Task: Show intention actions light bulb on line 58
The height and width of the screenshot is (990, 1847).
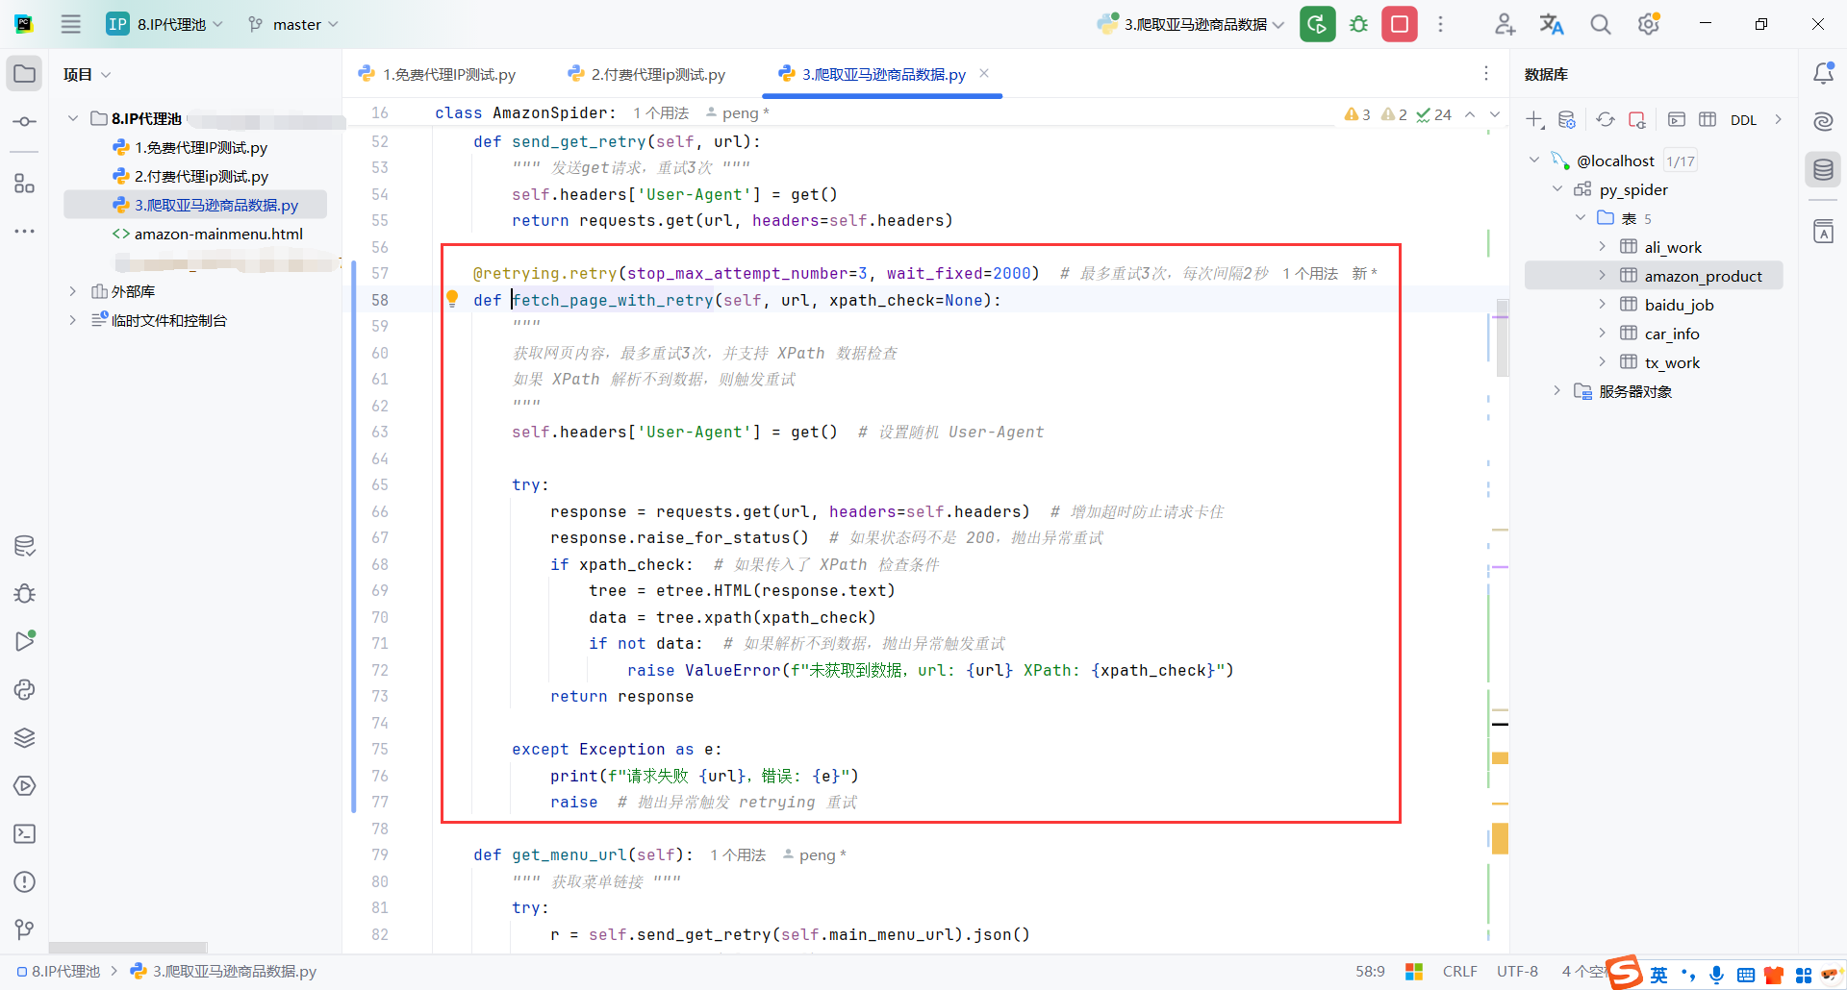Action: [x=452, y=299]
